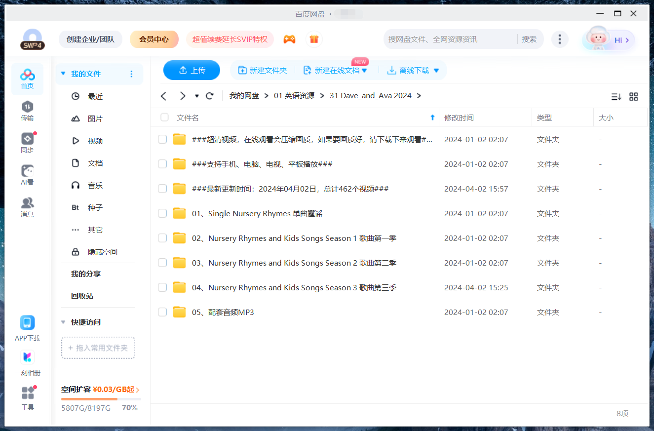Click the blue sort arrow in 文件名 header
Image resolution: width=654 pixels, height=431 pixels.
point(432,118)
